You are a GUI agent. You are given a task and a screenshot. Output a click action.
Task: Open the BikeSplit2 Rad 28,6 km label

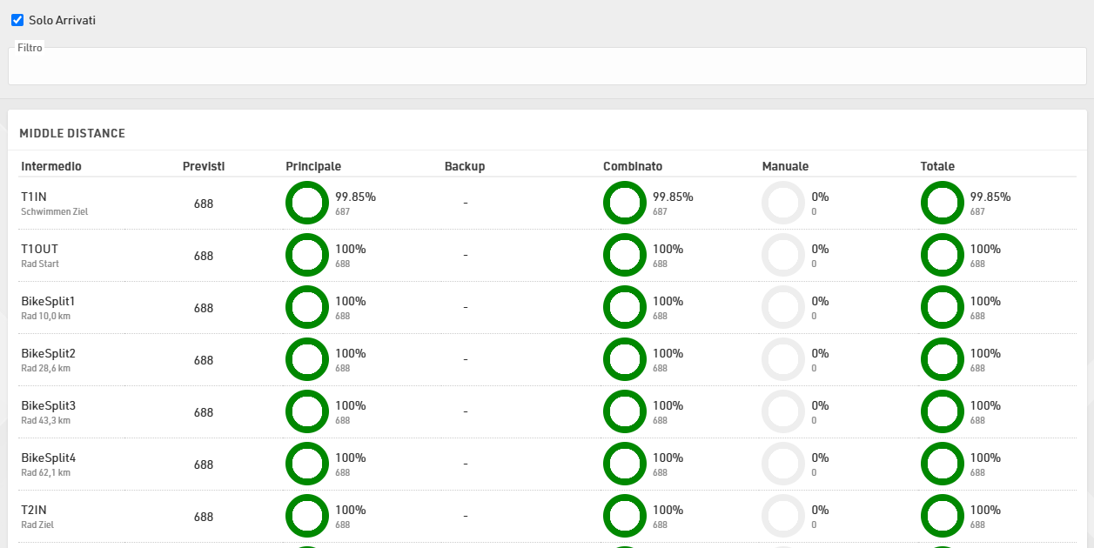pyautogui.click(x=48, y=360)
